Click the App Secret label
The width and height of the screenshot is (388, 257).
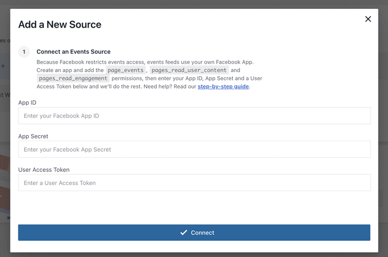(33, 136)
